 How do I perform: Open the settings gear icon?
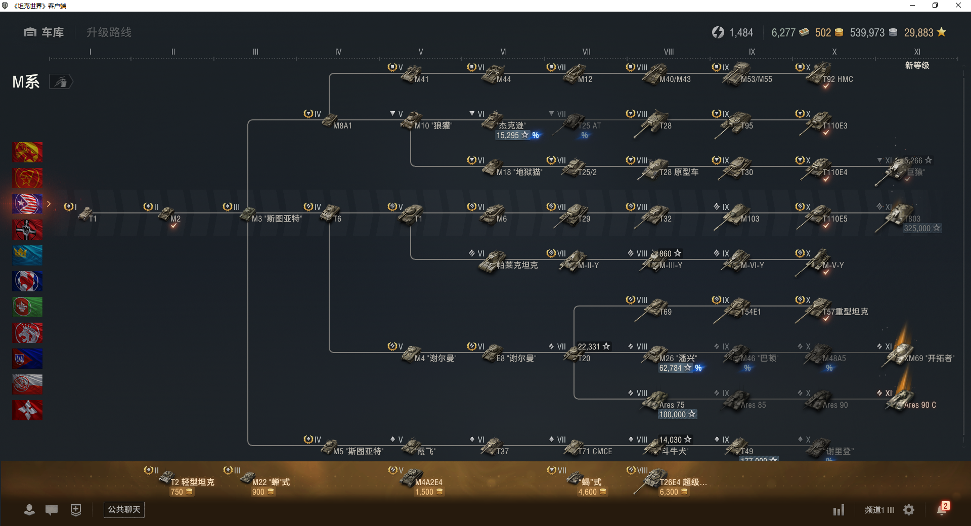[909, 510]
